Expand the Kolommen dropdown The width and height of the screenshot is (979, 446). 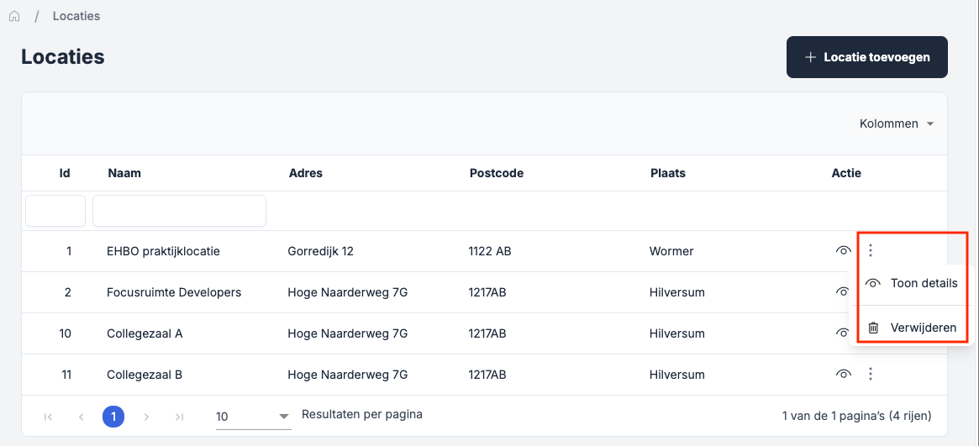click(897, 123)
